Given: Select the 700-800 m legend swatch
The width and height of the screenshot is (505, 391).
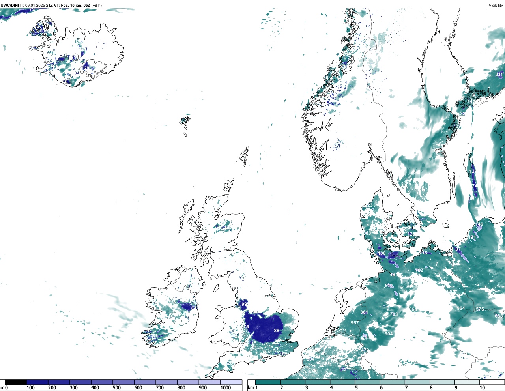Looking at the screenshot, I should tap(166, 382).
